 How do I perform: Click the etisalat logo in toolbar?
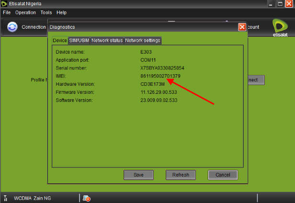280,28
